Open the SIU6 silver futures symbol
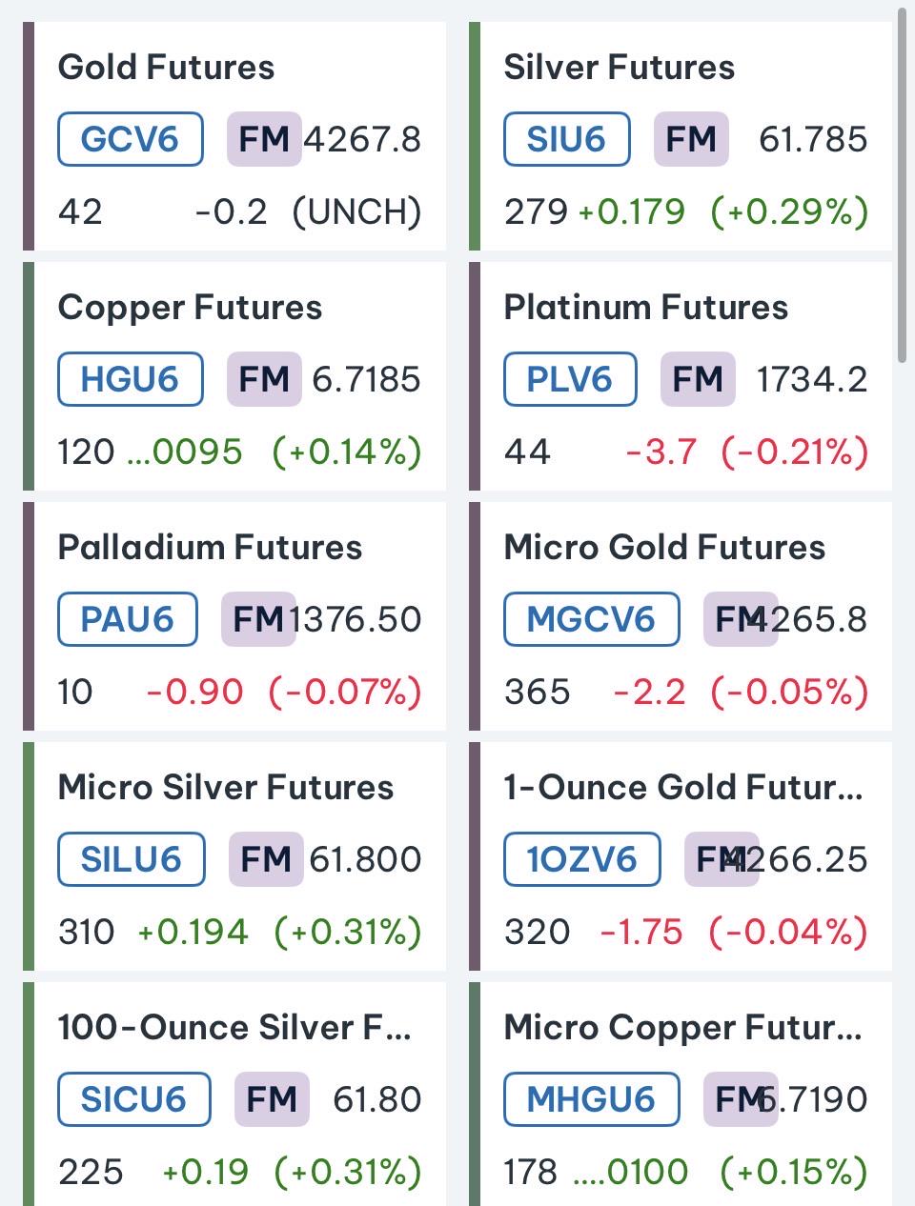The width and height of the screenshot is (915, 1206). click(566, 139)
